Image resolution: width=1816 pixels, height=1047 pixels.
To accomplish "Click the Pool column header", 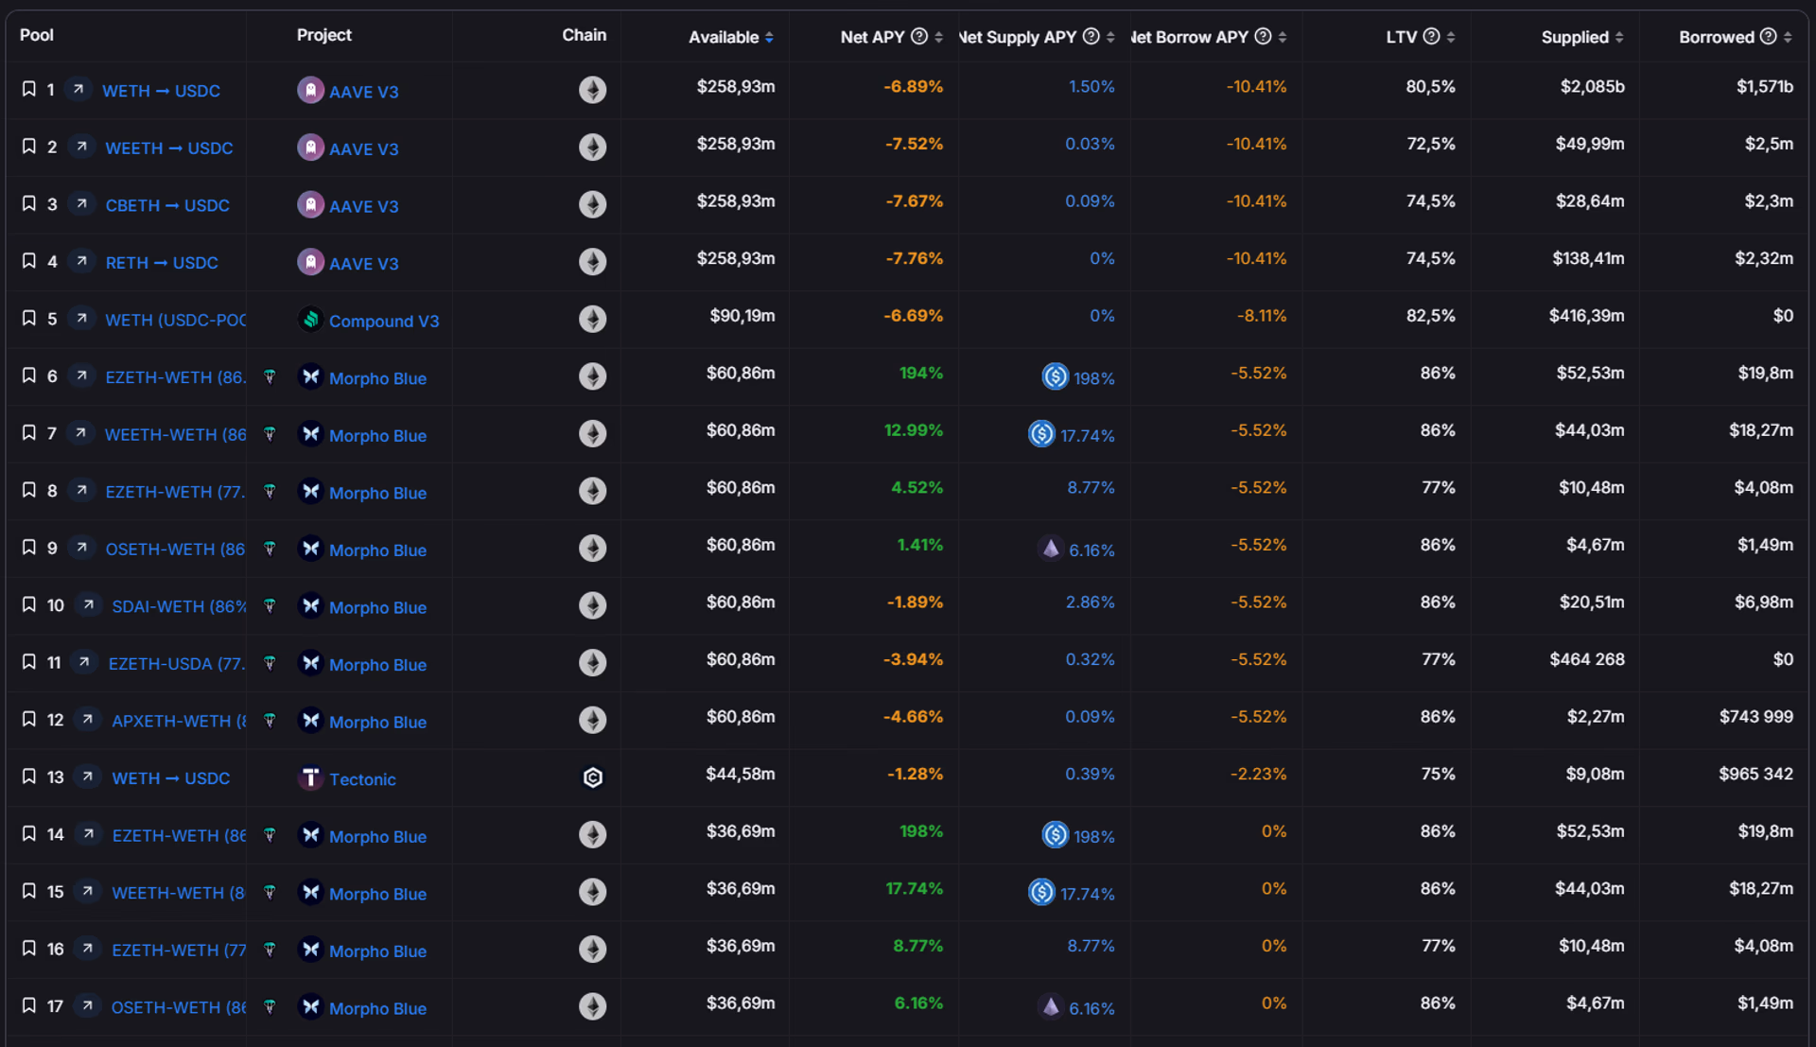I will 37,35.
